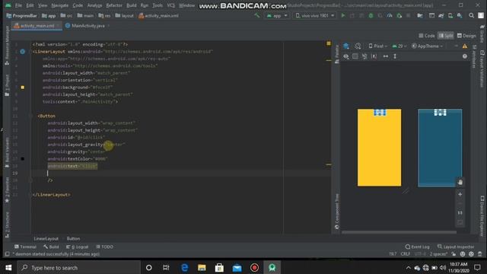Viewport: 487px width, 274px height.
Task: Click the zoom to fit screen icon
Action: 460,222
